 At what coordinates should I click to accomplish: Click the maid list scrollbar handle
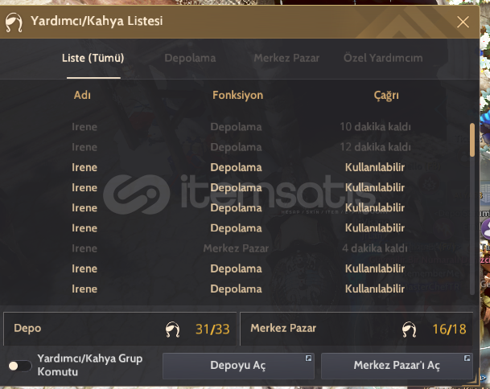472,140
